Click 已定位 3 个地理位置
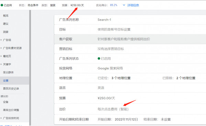 point(114,78)
